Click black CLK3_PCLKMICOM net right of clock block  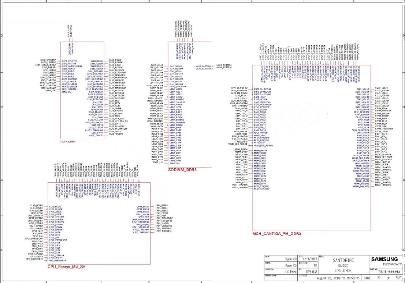(118, 129)
